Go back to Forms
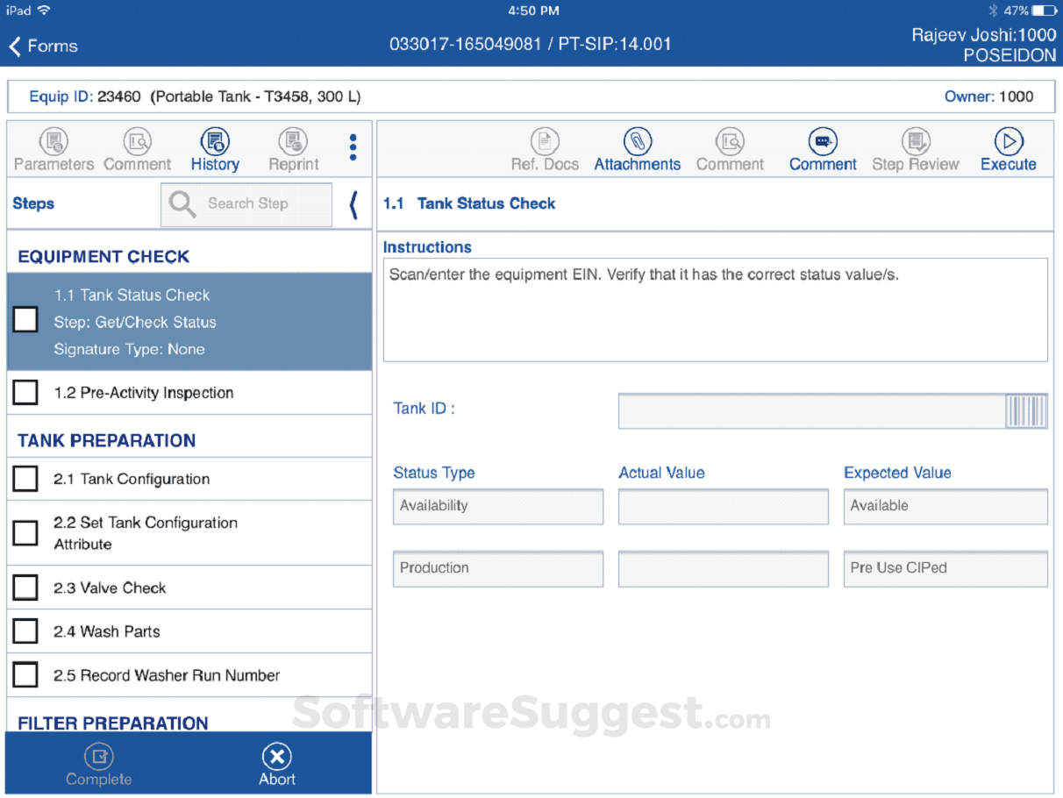This screenshot has width=1063, height=798. (42, 46)
